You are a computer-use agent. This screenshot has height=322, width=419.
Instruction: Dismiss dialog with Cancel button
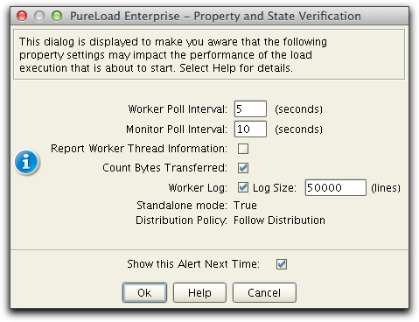(264, 292)
